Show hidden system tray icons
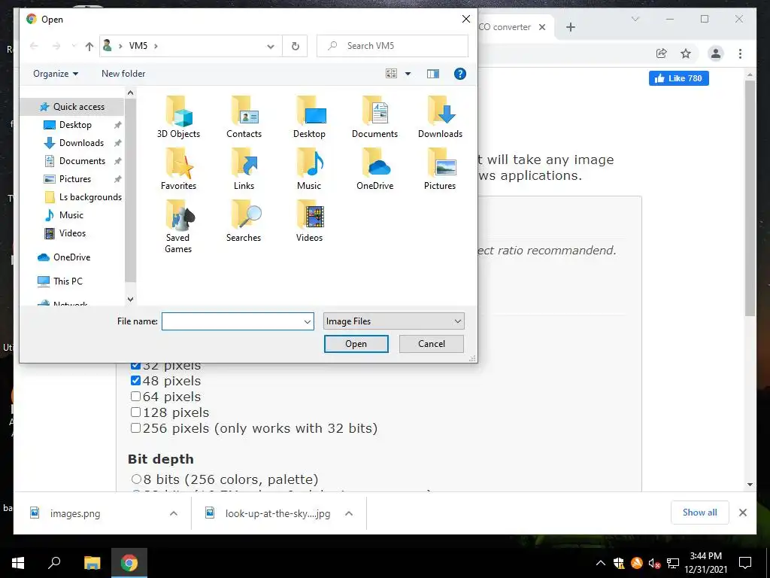Screen dimensions: 770x578 pos(600,563)
